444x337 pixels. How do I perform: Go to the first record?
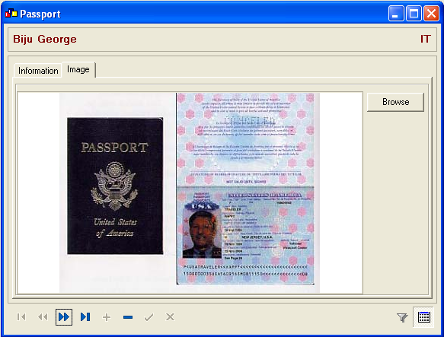click(21, 317)
